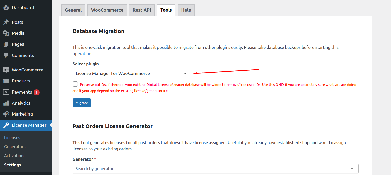Viewport: 391px width, 175px height.
Task: Open the WooCommerce settings tab
Action: tap(107, 10)
